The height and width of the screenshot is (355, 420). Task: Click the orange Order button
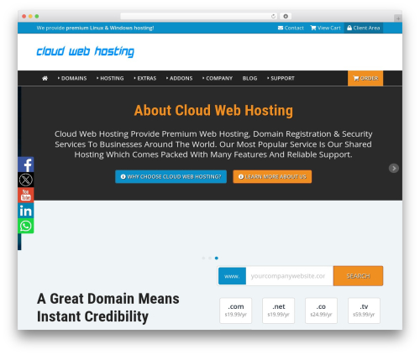pos(365,78)
